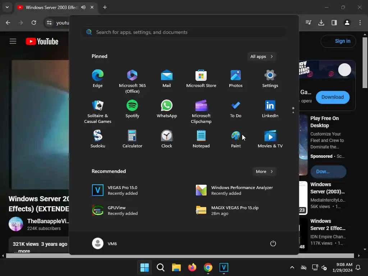This screenshot has height=276, width=368.
Task: Open Chrome tab search dropdown
Action: pyautogui.click(x=7, y=7)
